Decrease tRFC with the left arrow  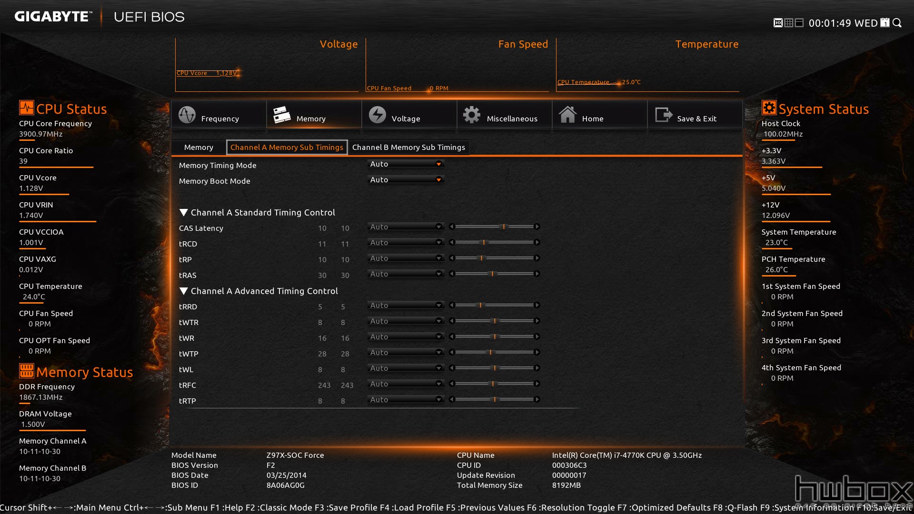(x=452, y=384)
